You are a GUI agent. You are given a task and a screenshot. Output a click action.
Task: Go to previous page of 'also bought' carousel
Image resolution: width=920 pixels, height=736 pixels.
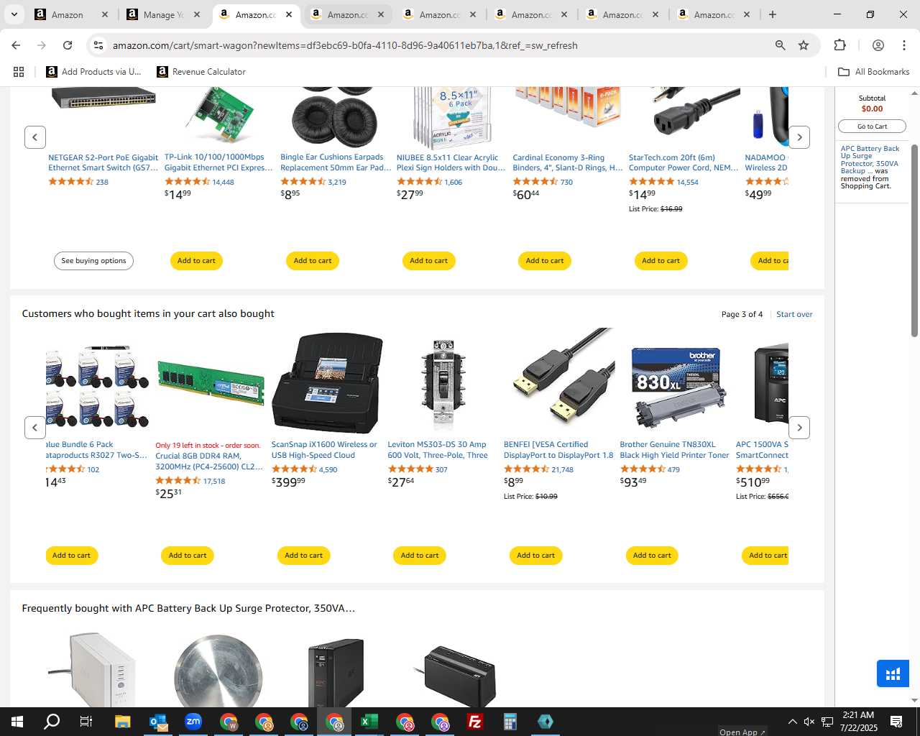[35, 428]
